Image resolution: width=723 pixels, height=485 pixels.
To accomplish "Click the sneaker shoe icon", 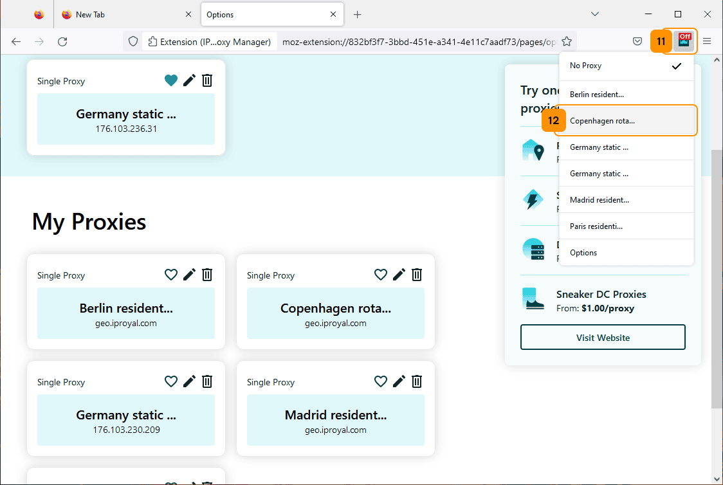I will coord(533,298).
